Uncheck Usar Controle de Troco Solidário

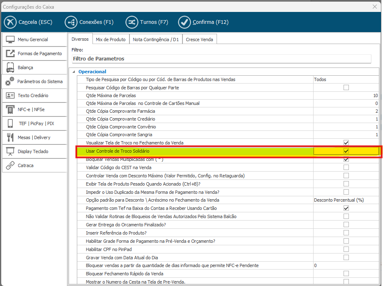[346, 151]
